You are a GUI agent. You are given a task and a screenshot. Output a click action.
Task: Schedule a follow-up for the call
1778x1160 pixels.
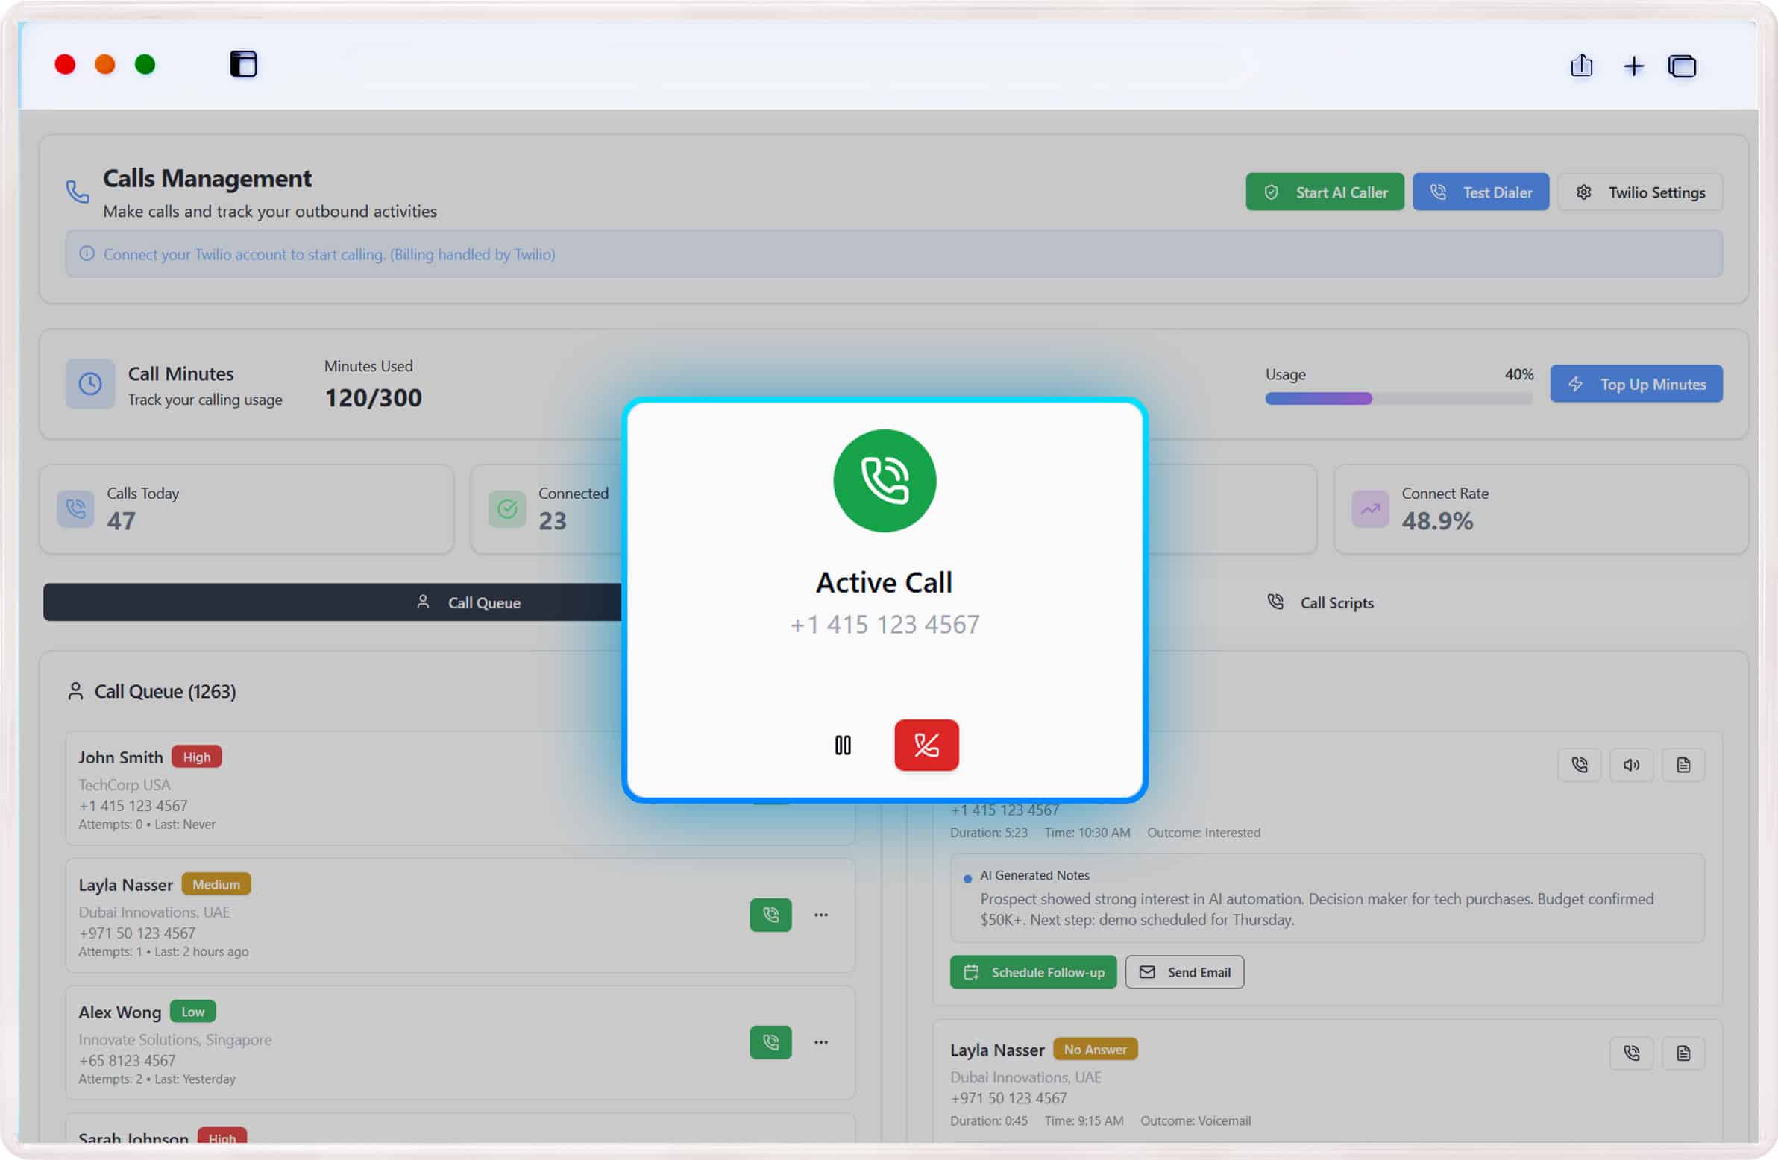pyautogui.click(x=1032, y=972)
